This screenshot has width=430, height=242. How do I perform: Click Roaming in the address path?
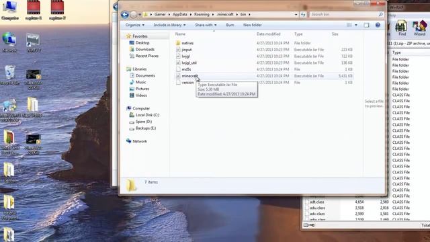202,14
